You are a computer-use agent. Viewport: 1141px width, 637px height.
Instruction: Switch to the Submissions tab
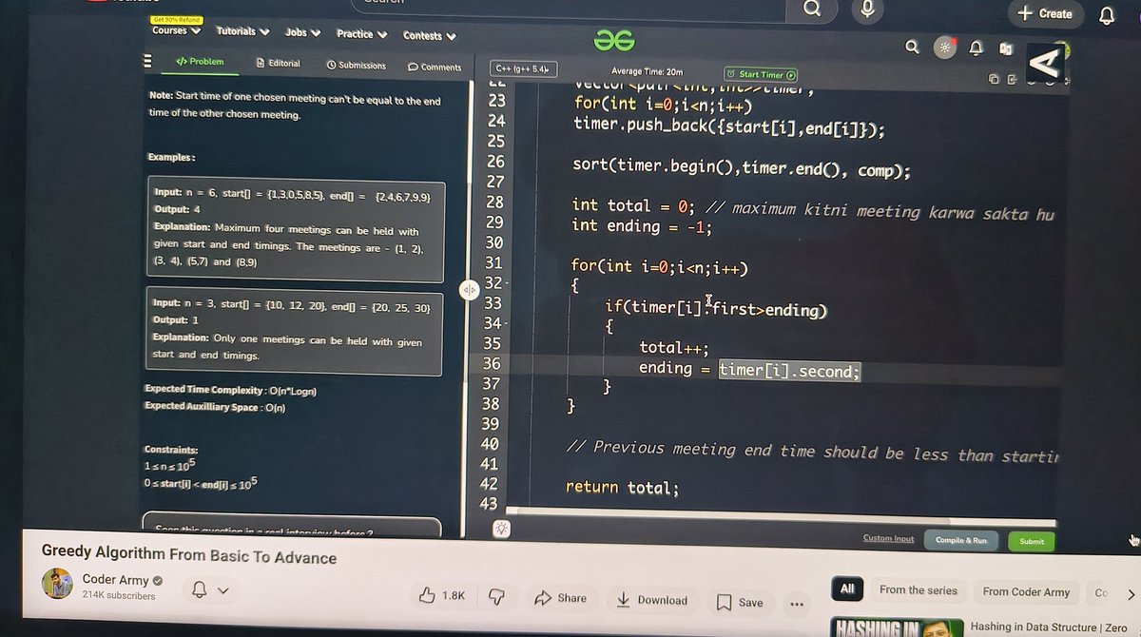(x=357, y=66)
